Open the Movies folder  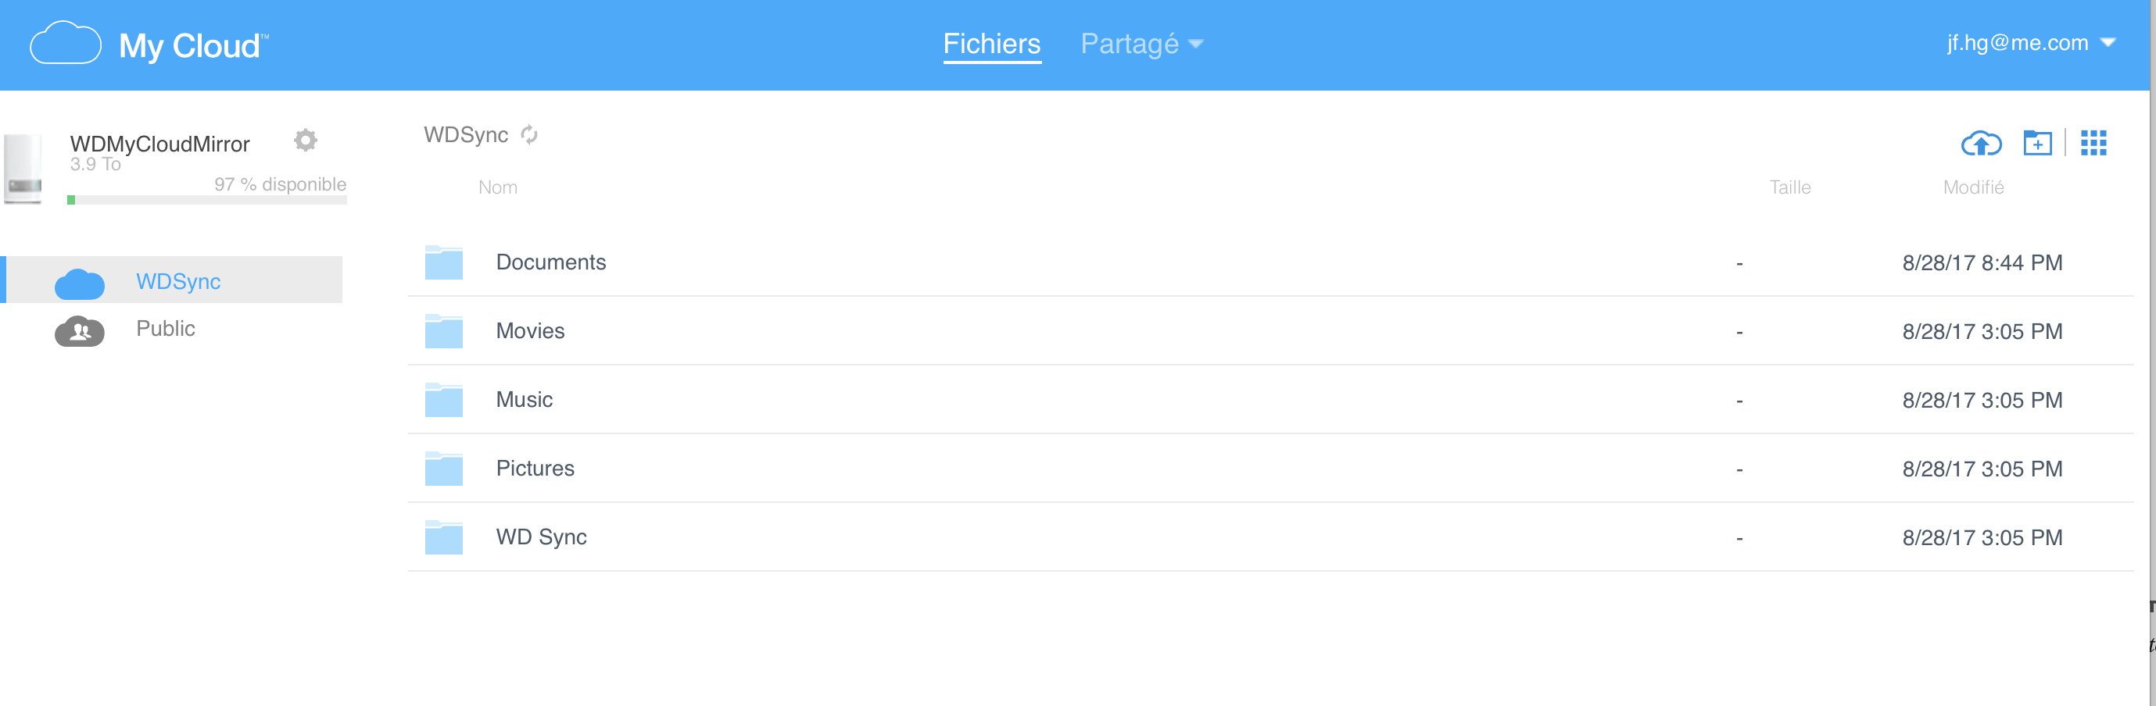530,331
